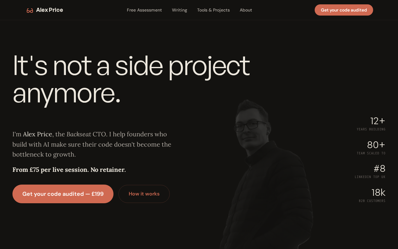398x249 pixels.
Task: Click the glasses logo icon
Action: tap(30, 10)
